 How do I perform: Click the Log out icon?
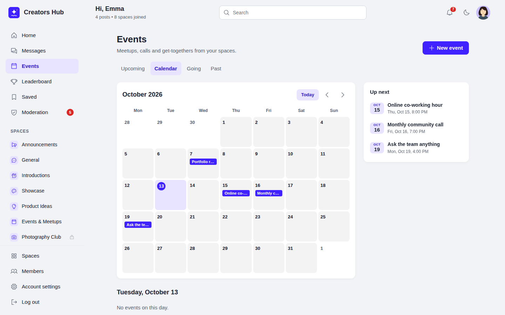(14, 302)
